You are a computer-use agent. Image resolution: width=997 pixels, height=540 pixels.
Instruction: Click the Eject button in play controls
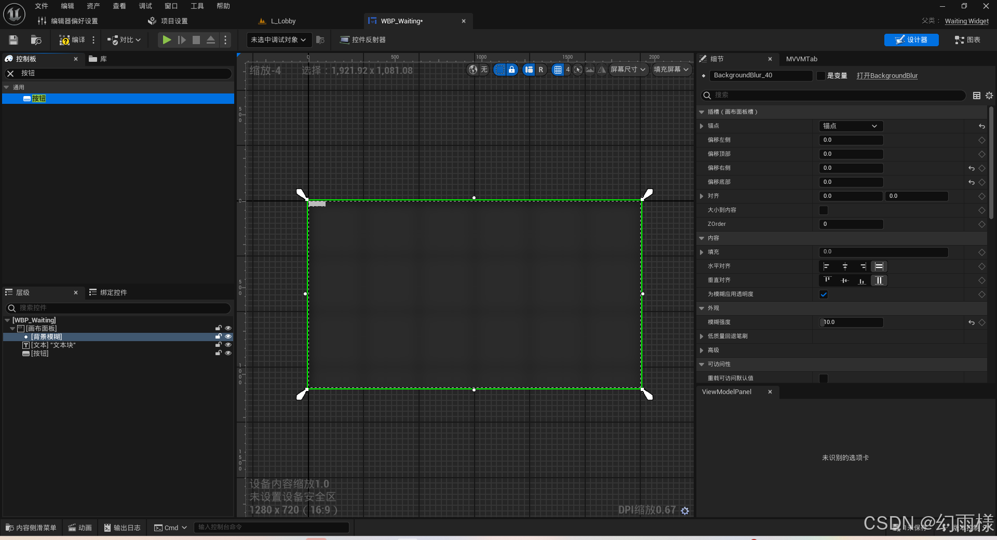pos(210,40)
